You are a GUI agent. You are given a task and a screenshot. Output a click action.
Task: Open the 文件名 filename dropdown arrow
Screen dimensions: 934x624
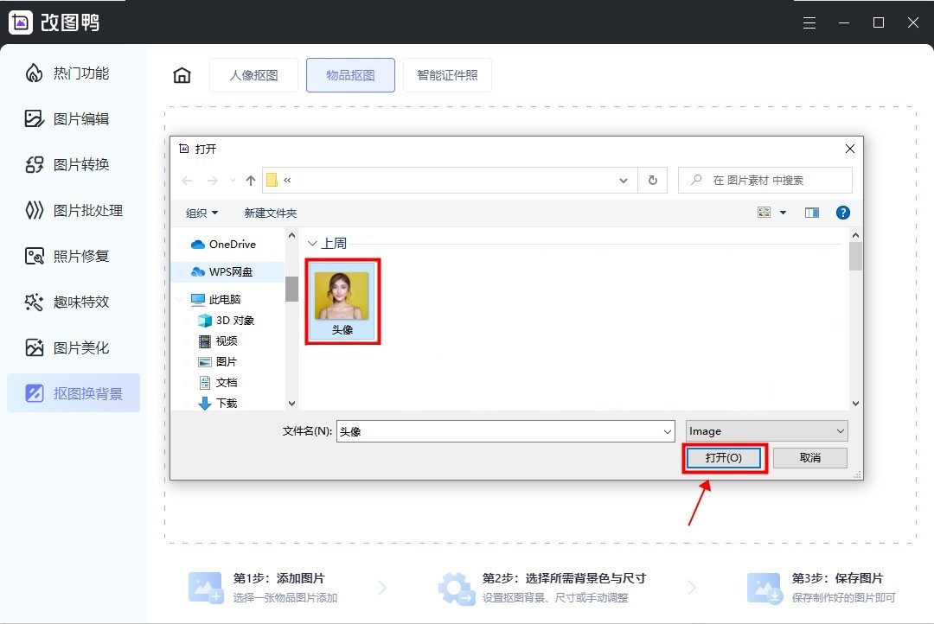(667, 430)
